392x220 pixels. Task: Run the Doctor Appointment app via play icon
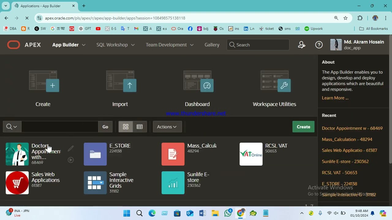point(71,160)
